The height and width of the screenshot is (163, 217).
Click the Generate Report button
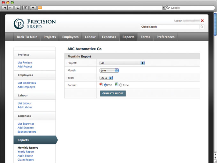click(113, 93)
